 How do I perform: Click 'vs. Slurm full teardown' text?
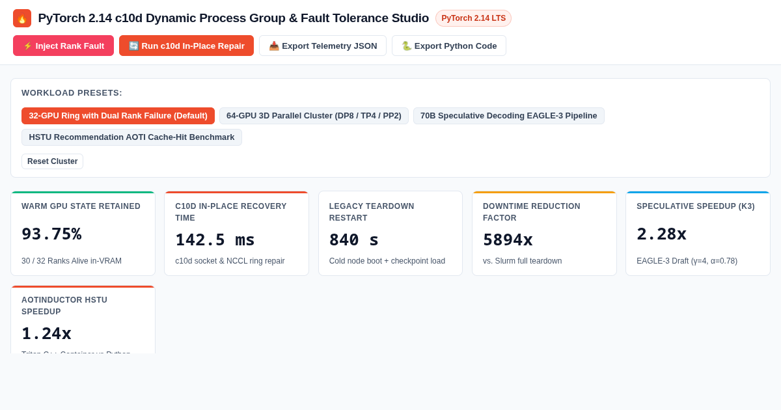(523, 261)
